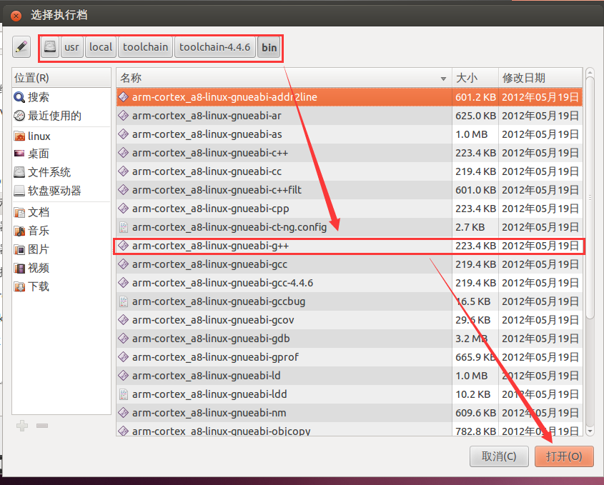Screen dimensions: 604x485
Task: Sort by the Size (大小) column header
Action: [475, 78]
